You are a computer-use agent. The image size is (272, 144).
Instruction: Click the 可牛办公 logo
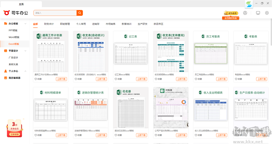click(x=15, y=13)
